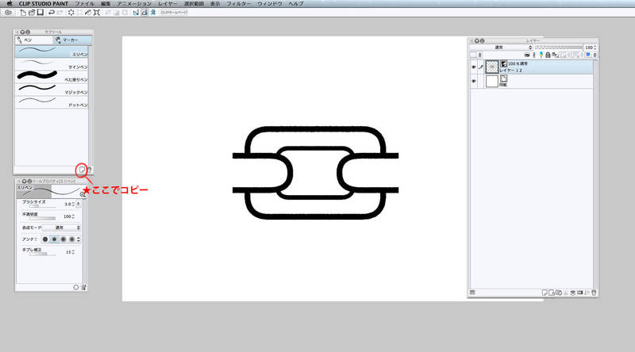Click the delete sub tool trash icon
This screenshot has height=352, width=635.
pos(90,170)
